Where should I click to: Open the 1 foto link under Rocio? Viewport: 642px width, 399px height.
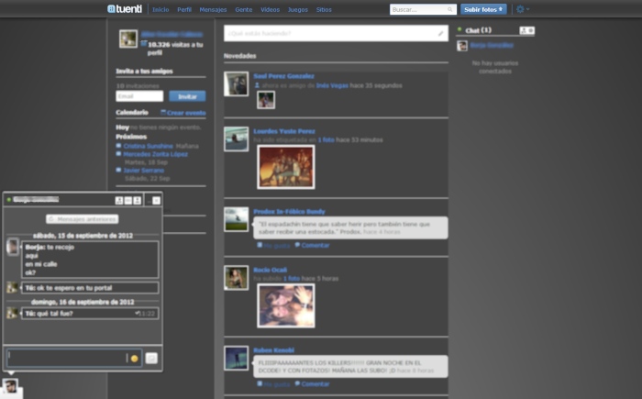292,279
